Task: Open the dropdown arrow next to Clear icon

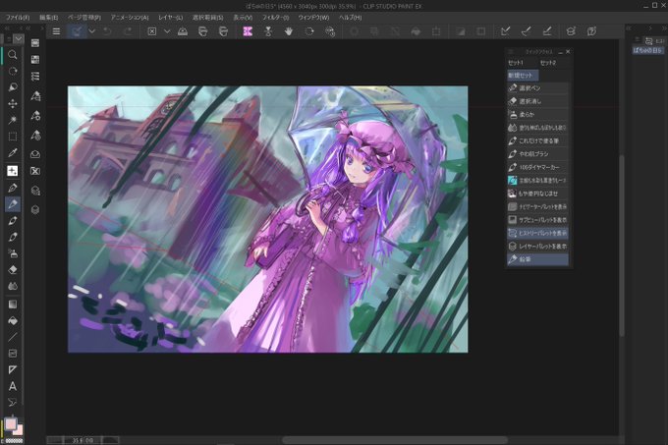Action: [x=167, y=31]
